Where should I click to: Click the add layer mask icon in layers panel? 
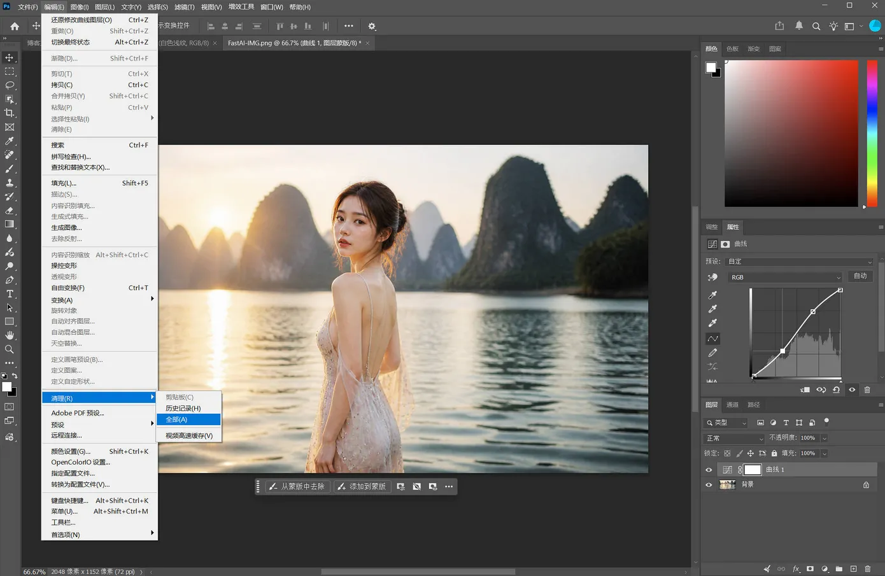(810, 569)
